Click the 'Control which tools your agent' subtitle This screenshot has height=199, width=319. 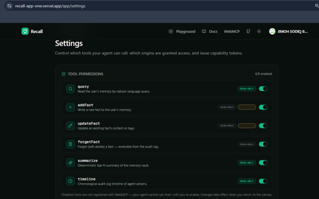149,53
